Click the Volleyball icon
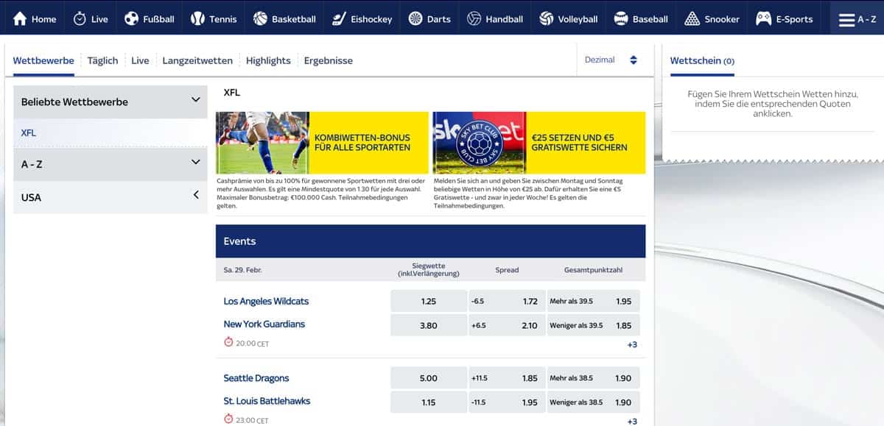This screenshot has width=884, height=426. 546,19
